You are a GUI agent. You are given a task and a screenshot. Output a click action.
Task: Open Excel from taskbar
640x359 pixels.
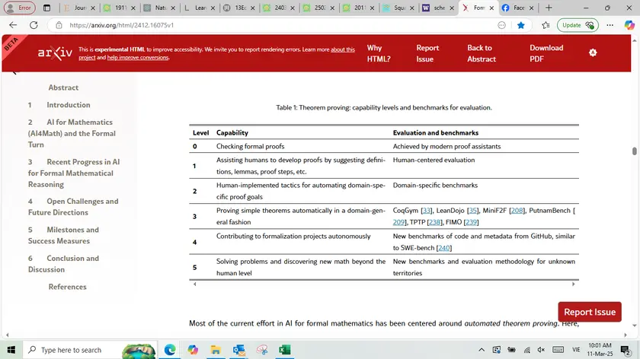[284, 350]
